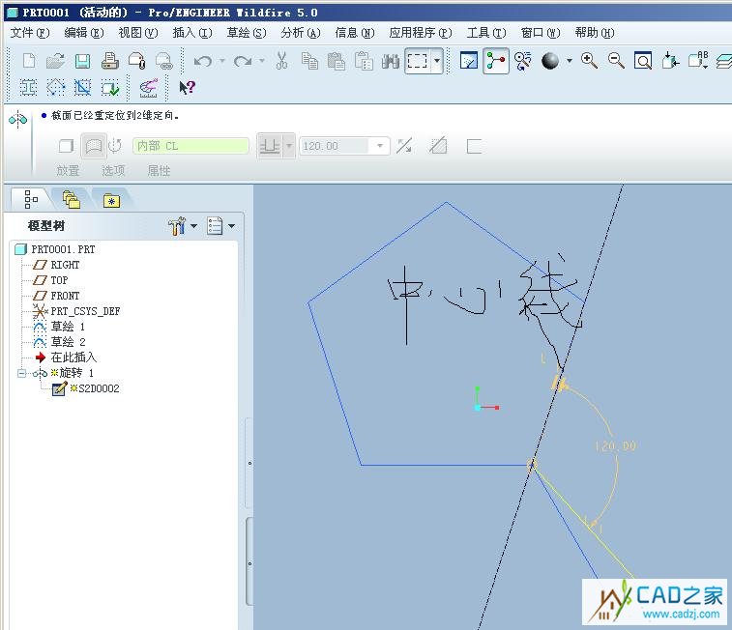Open the 120.00 angle value dropdown

[381, 146]
